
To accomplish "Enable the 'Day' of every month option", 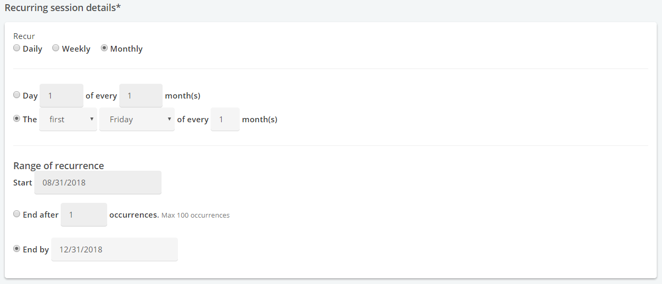I will pos(17,95).
